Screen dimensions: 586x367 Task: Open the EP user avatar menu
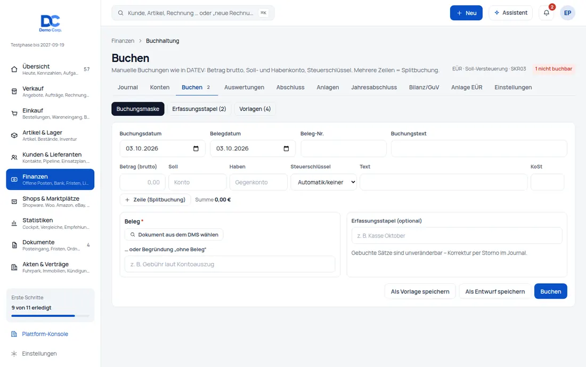[x=567, y=13]
